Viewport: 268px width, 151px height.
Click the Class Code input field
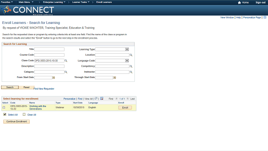click(x=49, y=60)
